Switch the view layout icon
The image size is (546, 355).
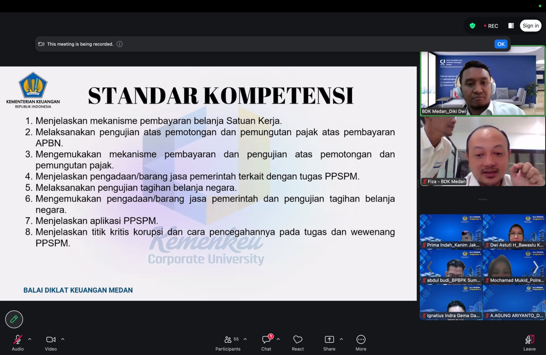pos(511,26)
